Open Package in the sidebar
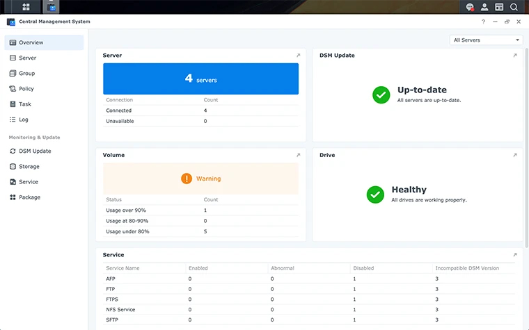Viewport: 529px width, 330px height. [29, 197]
